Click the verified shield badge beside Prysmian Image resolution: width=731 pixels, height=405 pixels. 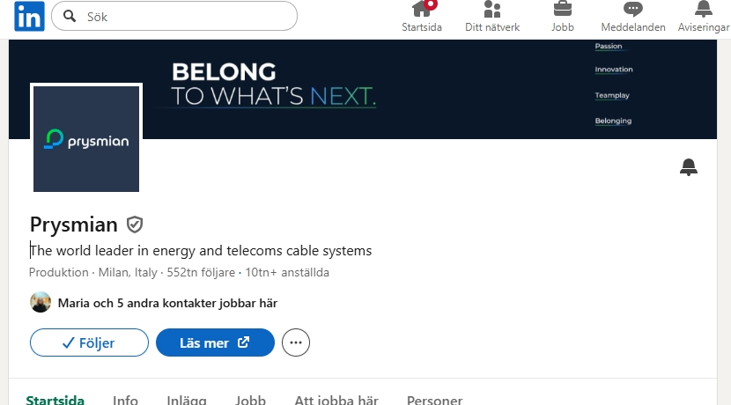(x=135, y=225)
